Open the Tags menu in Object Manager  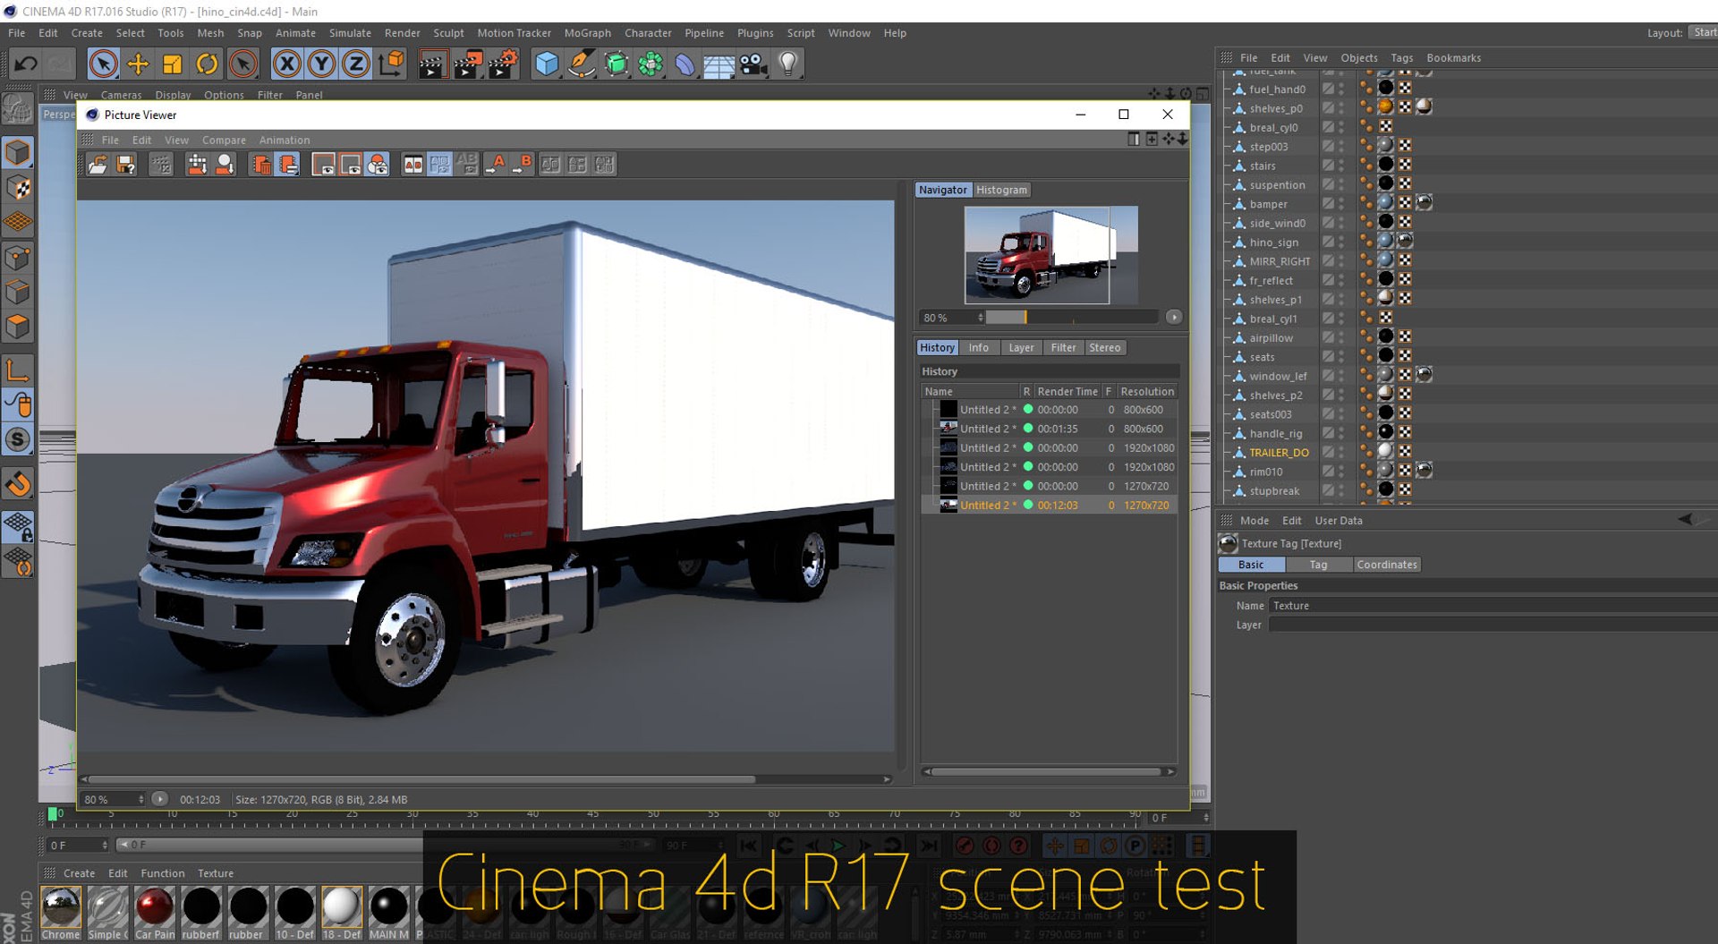1401,58
